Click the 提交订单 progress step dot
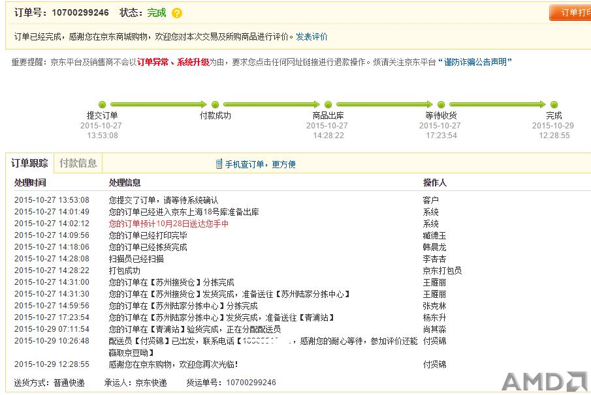This screenshot has height=395, width=591. [102, 104]
